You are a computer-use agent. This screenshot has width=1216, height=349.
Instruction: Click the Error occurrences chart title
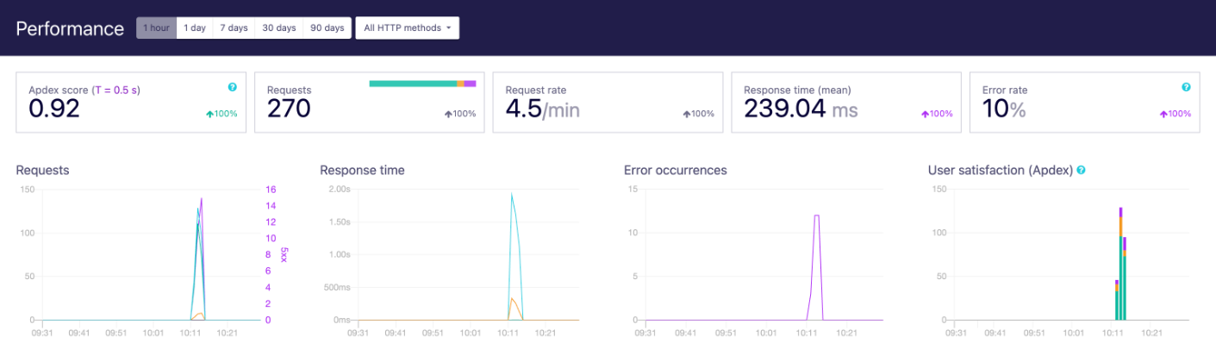pyautogui.click(x=675, y=171)
